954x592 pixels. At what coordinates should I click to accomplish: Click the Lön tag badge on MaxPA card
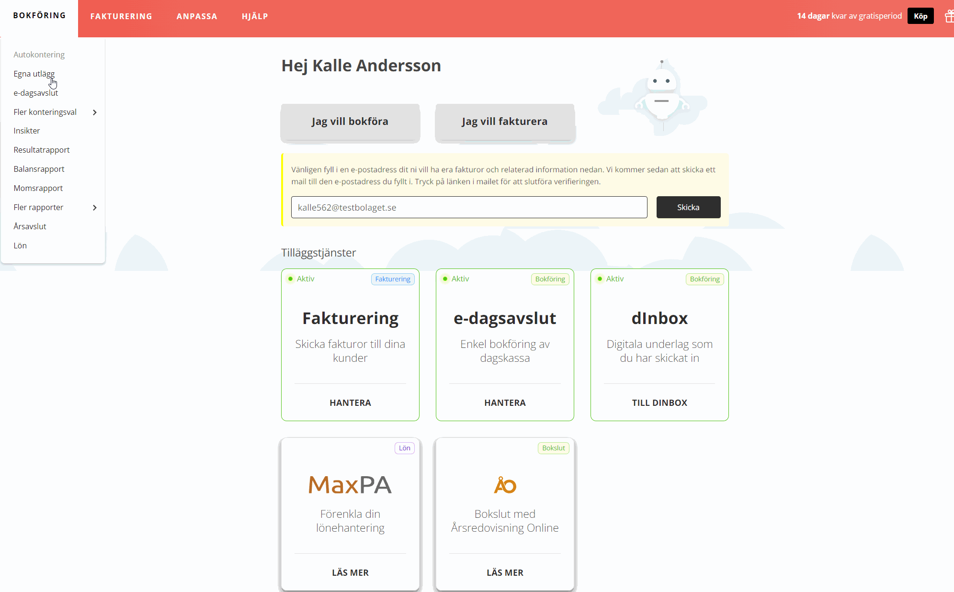click(x=405, y=448)
